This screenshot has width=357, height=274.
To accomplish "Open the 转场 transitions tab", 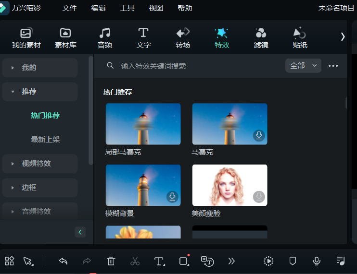I will pyautogui.click(x=183, y=38).
